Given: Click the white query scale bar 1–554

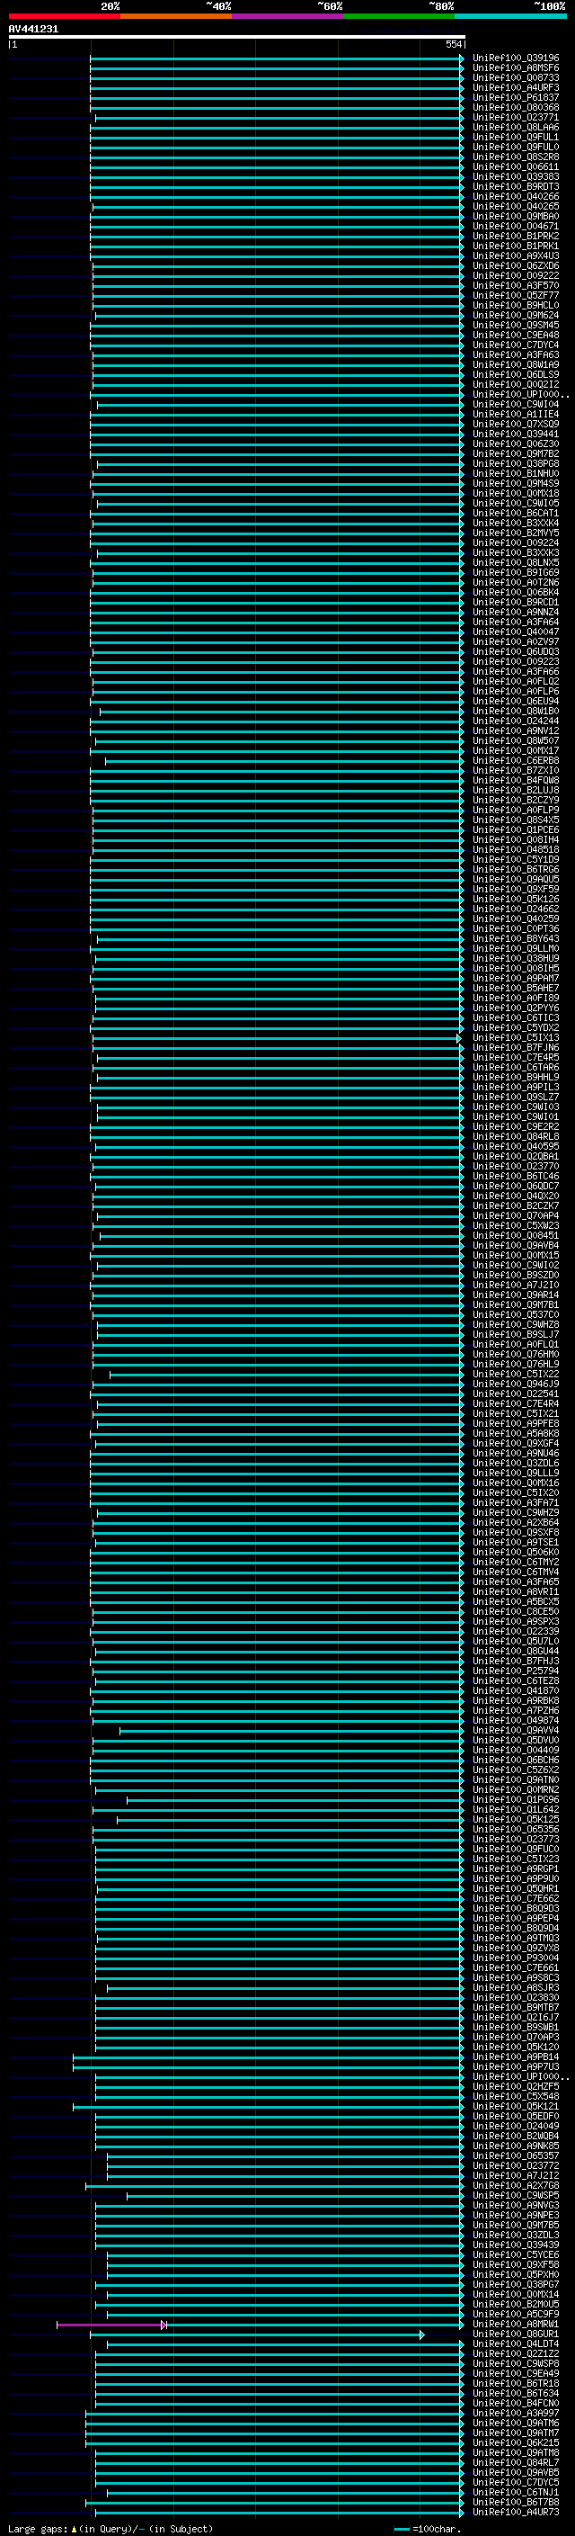Looking at the screenshot, I should (237, 36).
